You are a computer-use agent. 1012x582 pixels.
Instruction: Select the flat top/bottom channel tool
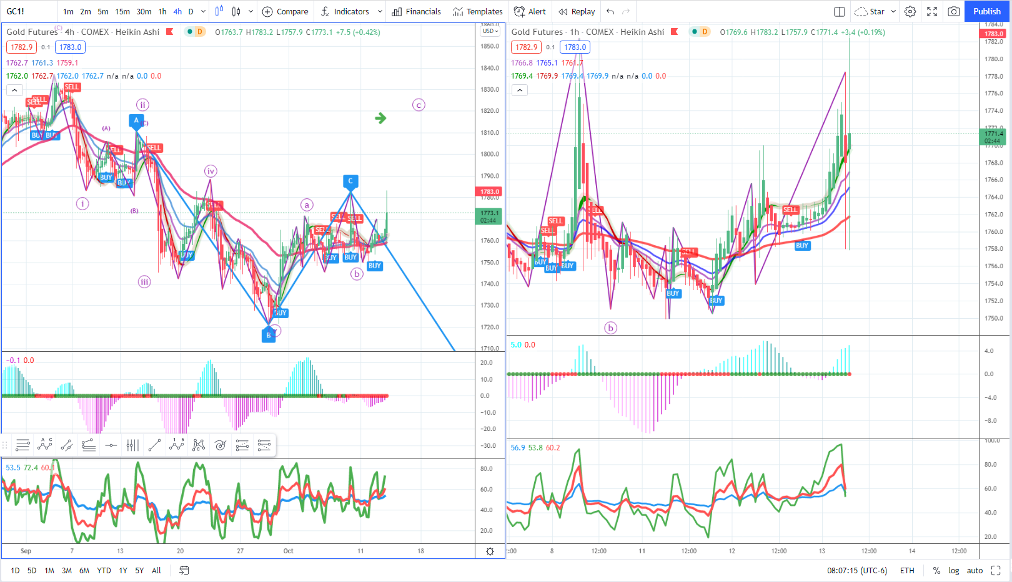tap(89, 445)
